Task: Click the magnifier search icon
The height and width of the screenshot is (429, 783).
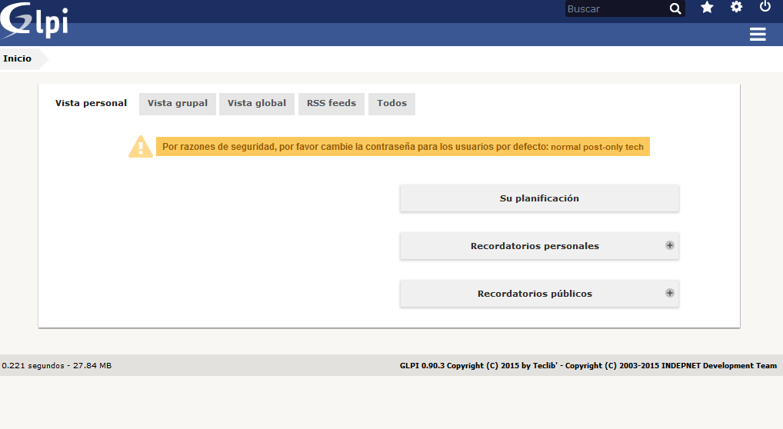Action: tap(675, 8)
